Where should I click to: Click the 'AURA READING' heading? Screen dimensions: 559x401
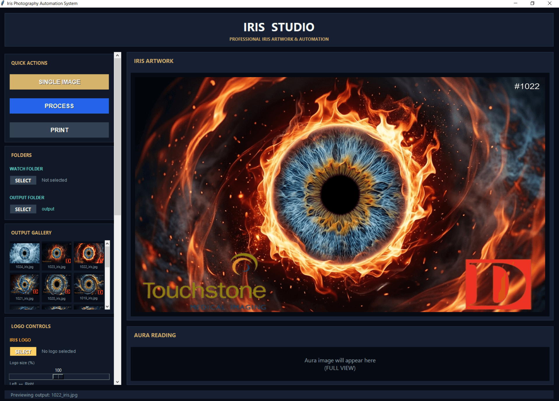(x=155, y=335)
